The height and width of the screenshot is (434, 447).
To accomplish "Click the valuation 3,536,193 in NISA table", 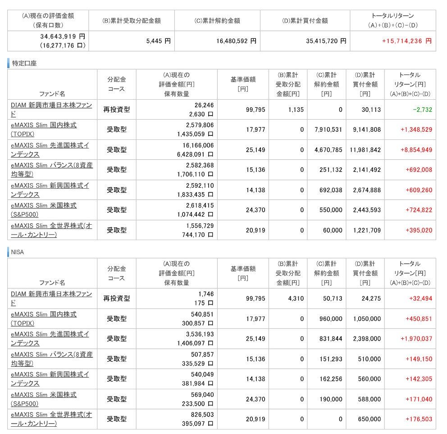I will (x=200, y=334).
